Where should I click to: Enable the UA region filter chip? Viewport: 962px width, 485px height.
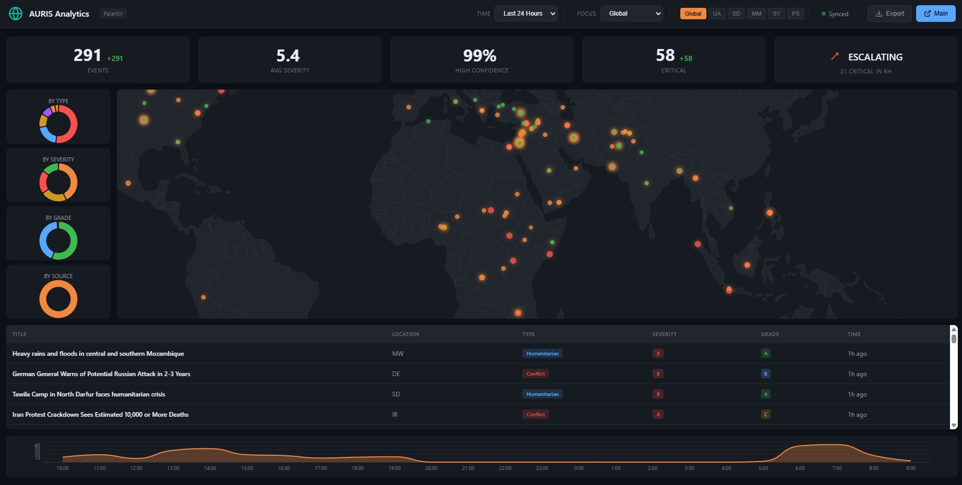point(716,14)
